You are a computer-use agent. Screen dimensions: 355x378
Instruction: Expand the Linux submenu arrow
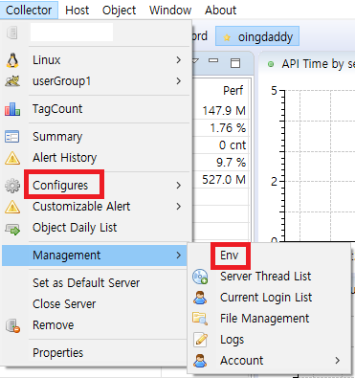(x=179, y=60)
